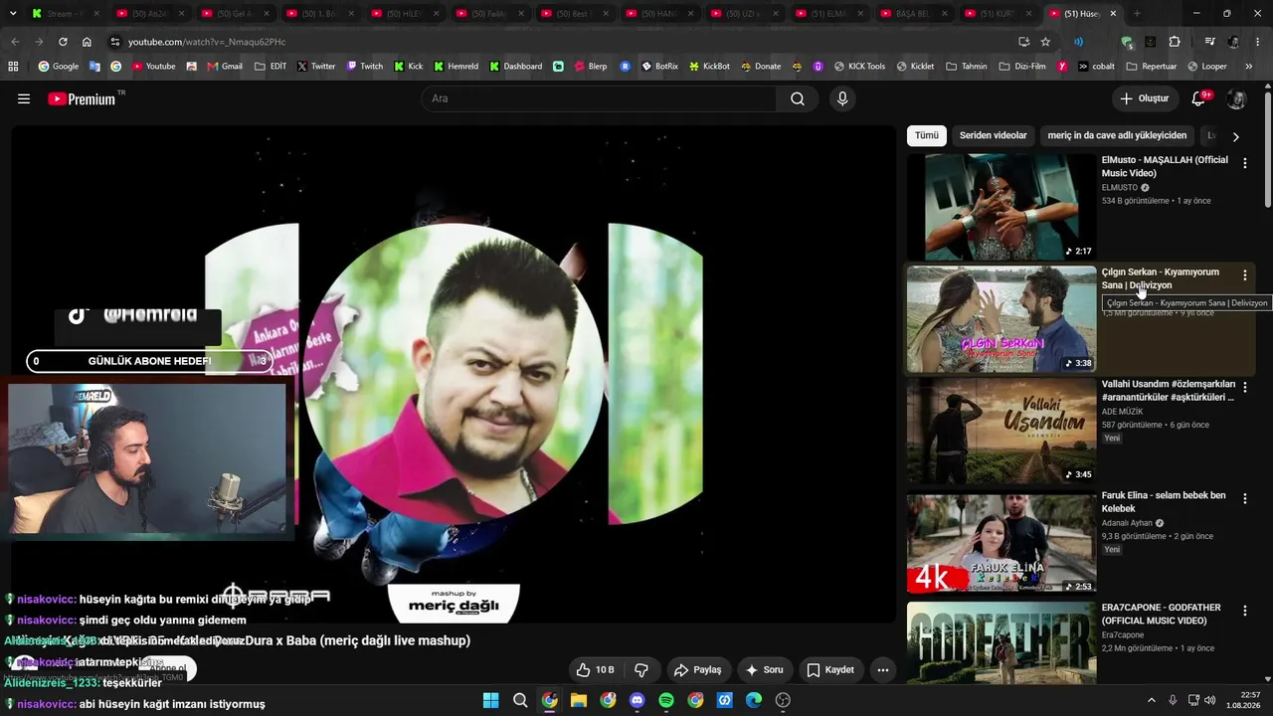Open the BotRix bookmark
The image size is (1273, 716).
coord(659,67)
